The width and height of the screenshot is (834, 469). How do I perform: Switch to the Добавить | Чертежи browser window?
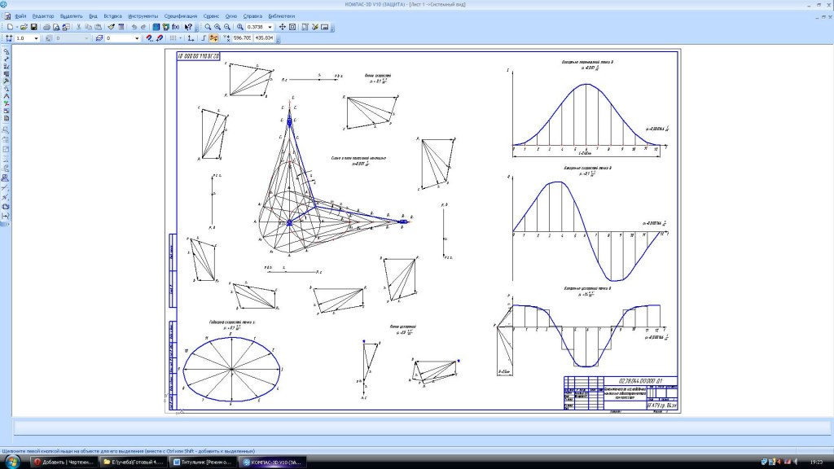coord(64,462)
